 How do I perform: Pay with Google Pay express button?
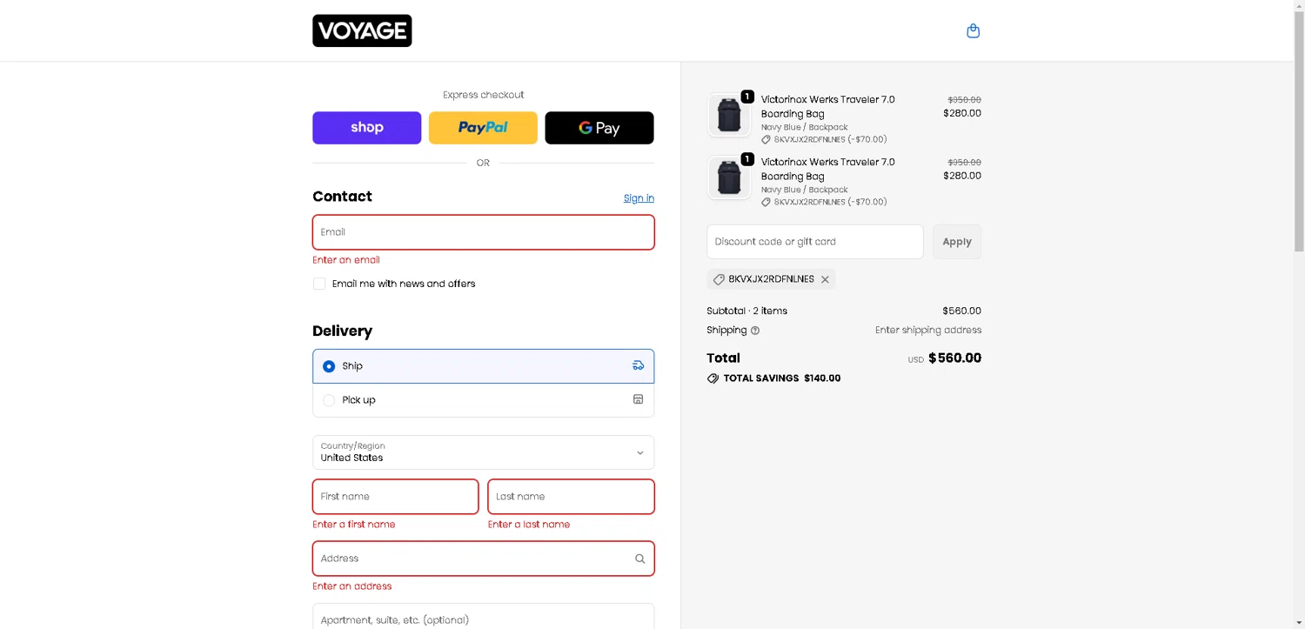click(599, 128)
